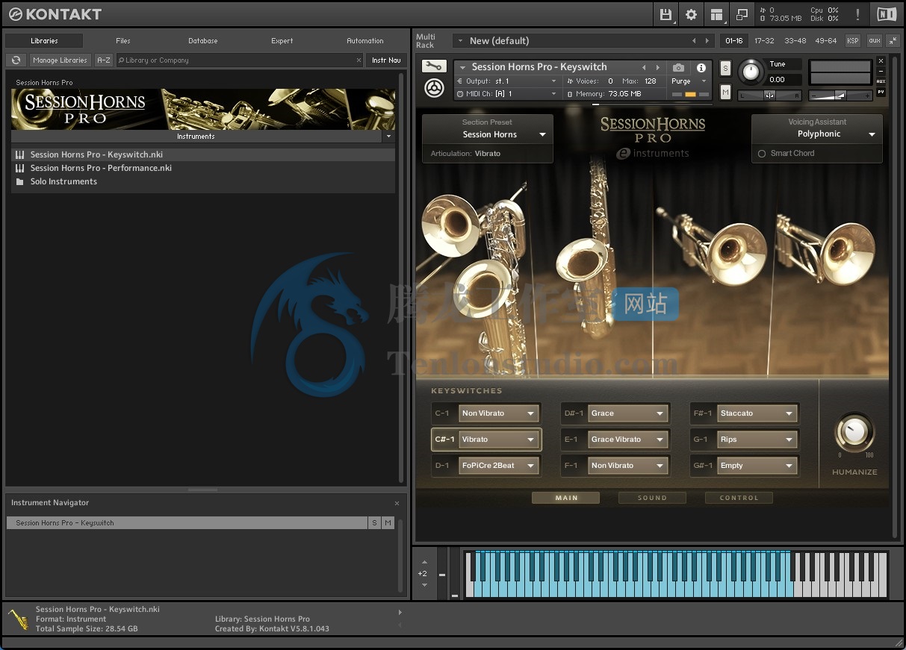This screenshot has width=906, height=650.
Task: Toggle the KSP script editor button
Action: click(852, 41)
